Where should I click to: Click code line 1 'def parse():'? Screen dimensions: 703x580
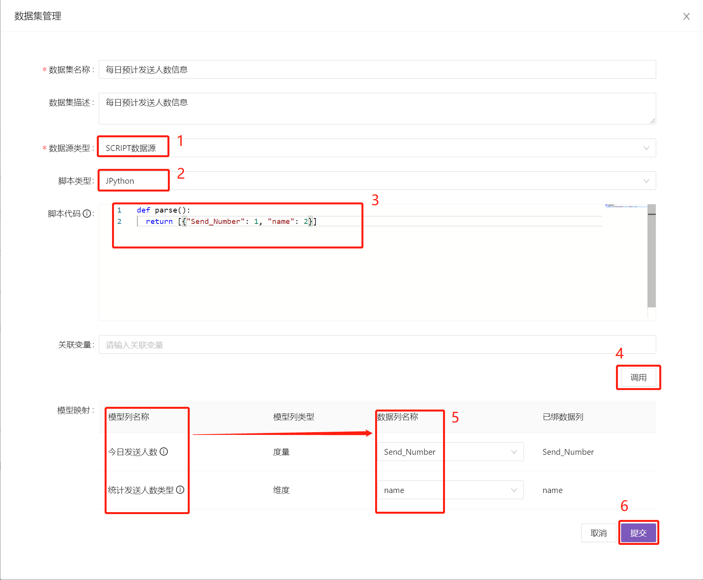[x=164, y=210]
